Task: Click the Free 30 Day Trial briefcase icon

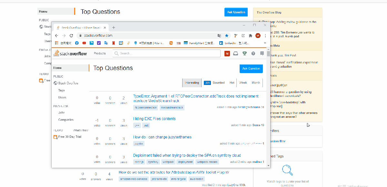Action: (55, 137)
